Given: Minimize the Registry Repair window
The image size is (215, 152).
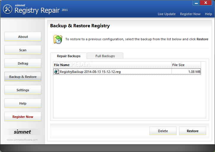Looking at the screenshot, I should tap(196, 3).
